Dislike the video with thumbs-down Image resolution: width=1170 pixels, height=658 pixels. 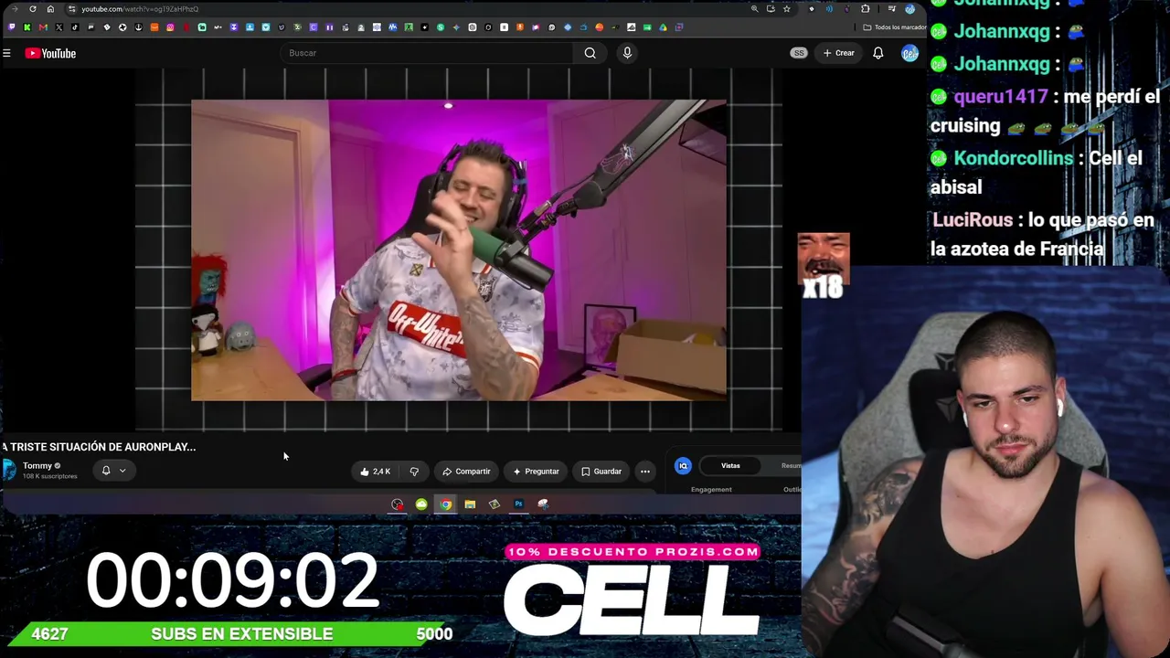coord(414,472)
